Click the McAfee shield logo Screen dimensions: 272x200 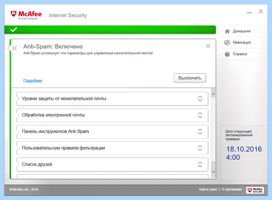click(x=14, y=14)
